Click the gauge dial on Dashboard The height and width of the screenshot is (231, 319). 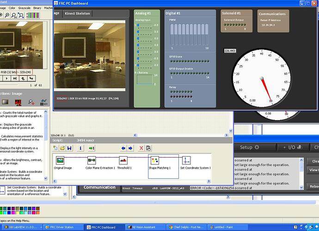coord(262,78)
